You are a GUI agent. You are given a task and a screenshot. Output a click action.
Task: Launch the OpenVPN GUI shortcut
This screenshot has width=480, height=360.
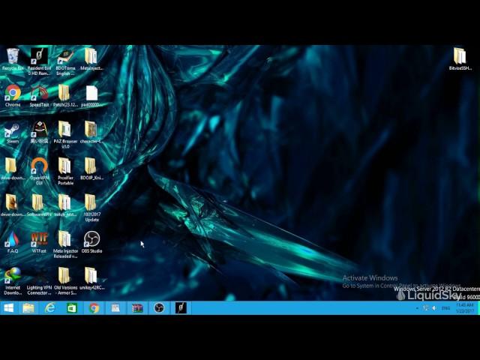coord(39,172)
